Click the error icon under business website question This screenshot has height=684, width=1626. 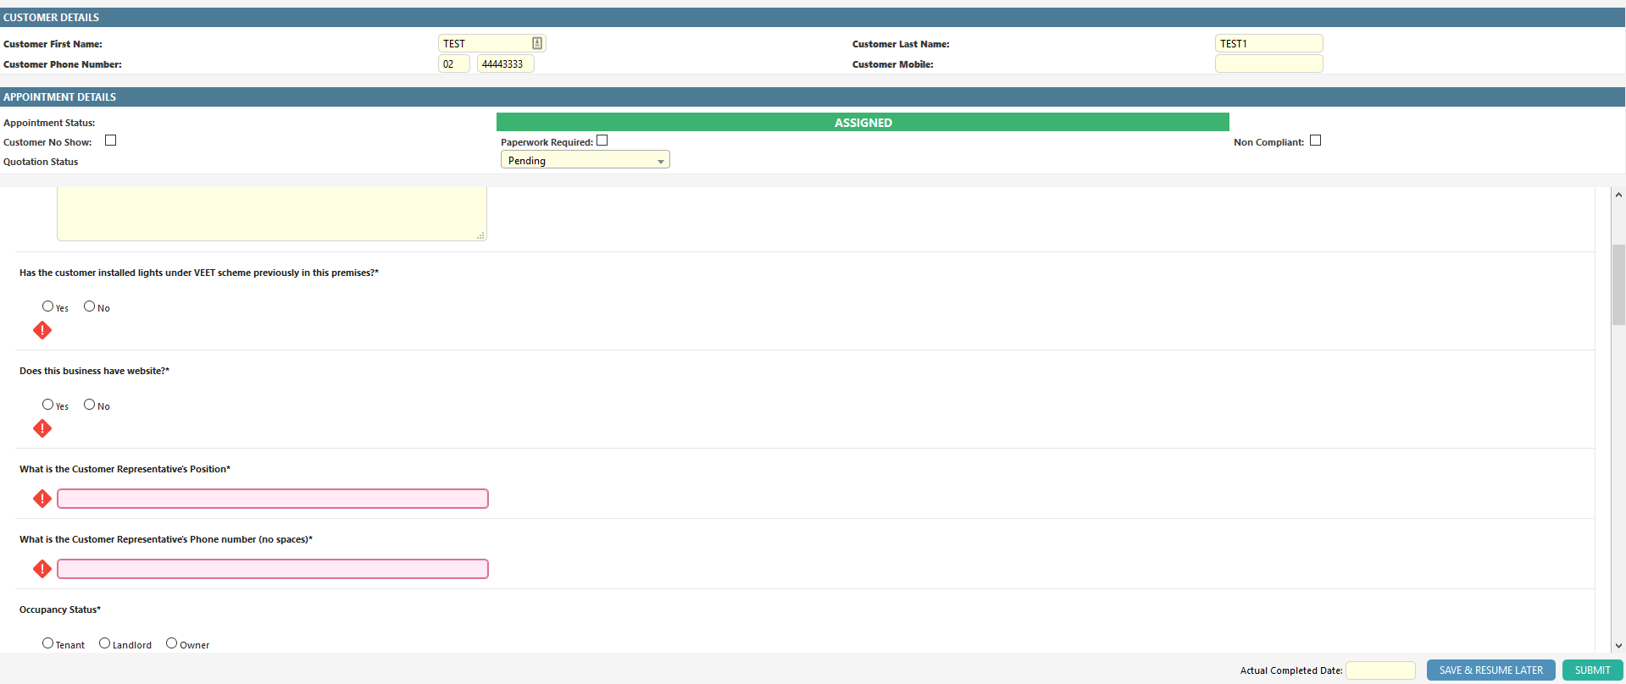point(42,428)
